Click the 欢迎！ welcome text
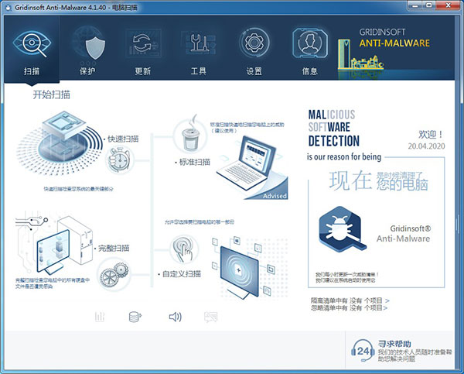Image resolution: width=464 pixels, height=374 pixels. coord(432,135)
